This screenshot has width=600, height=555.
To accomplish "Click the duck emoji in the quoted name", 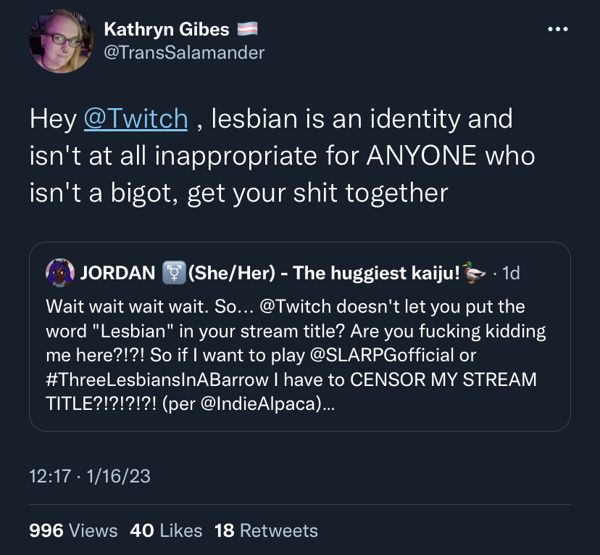I will point(474,273).
